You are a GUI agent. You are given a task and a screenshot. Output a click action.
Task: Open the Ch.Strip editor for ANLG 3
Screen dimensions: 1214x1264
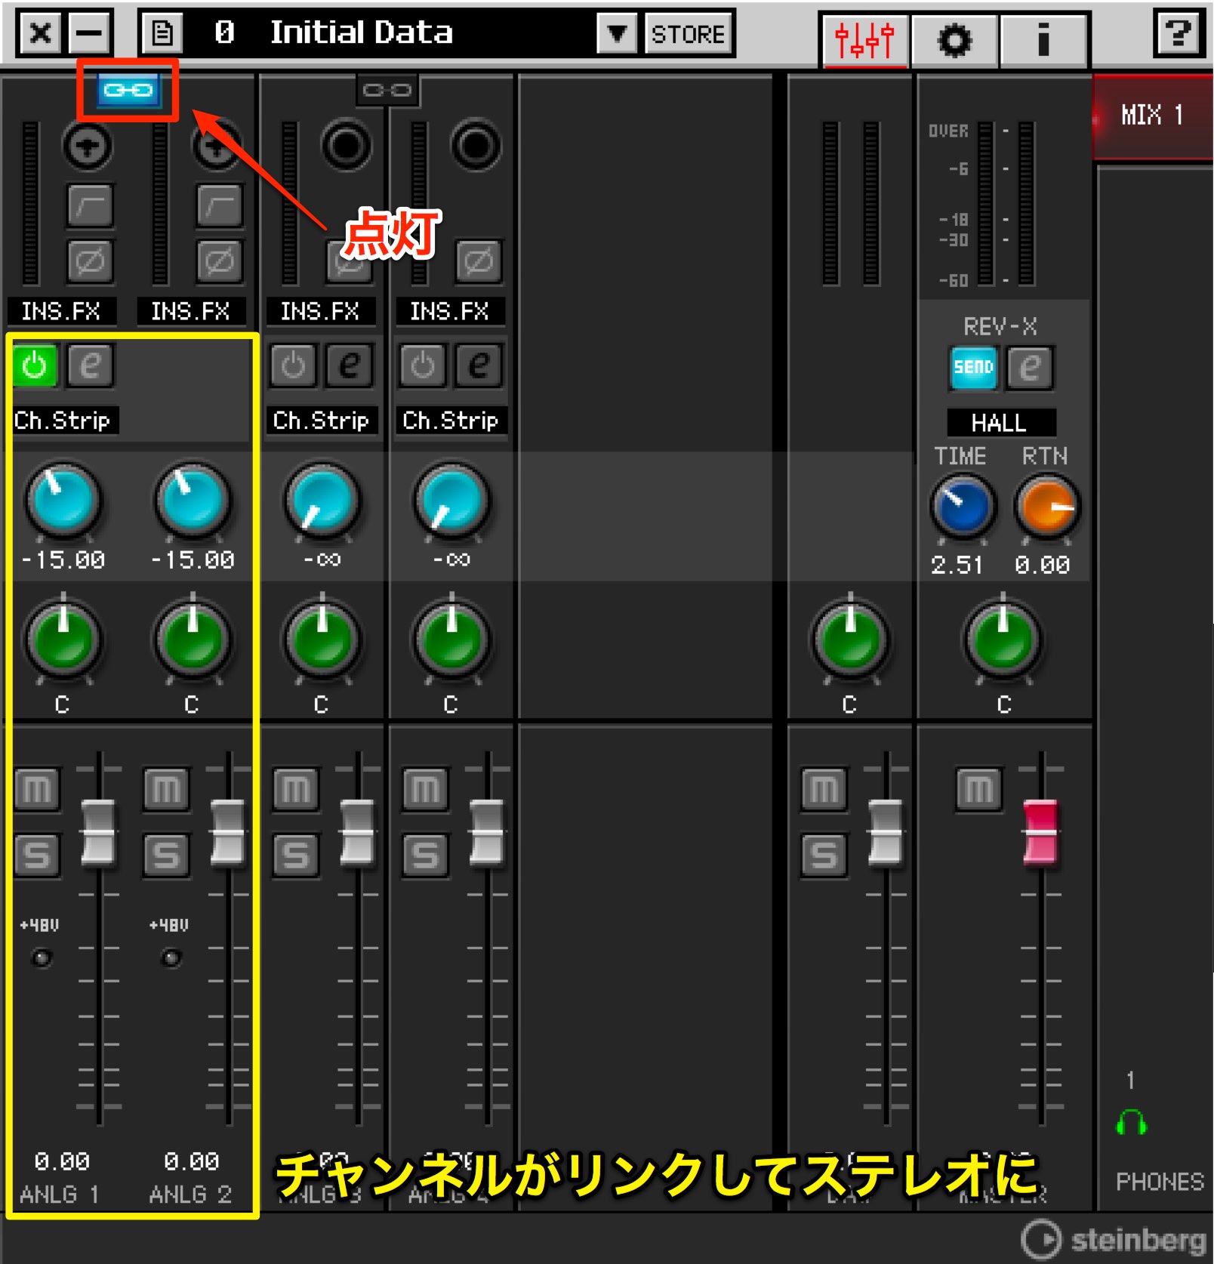349,366
